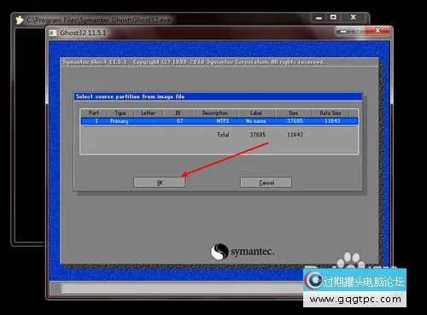Click the Total label under the table
Screen dimensions: 427x315
pyautogui.click(x=223, y=135)
